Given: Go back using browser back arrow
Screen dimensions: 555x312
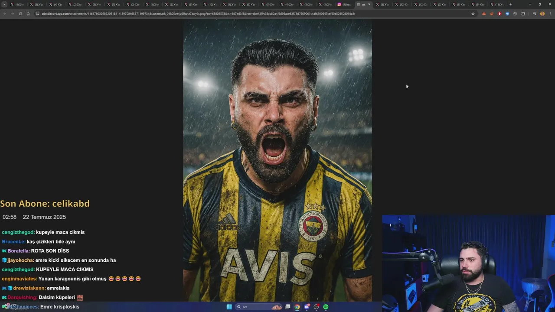Looking at the screenshot, I should 4,13.
